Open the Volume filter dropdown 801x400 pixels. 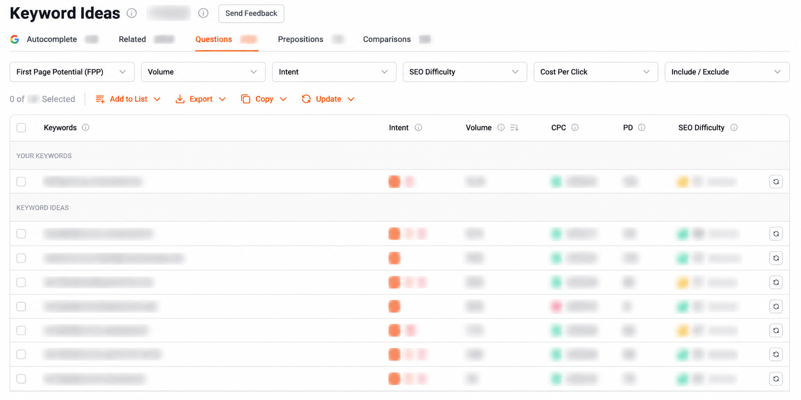203,72
